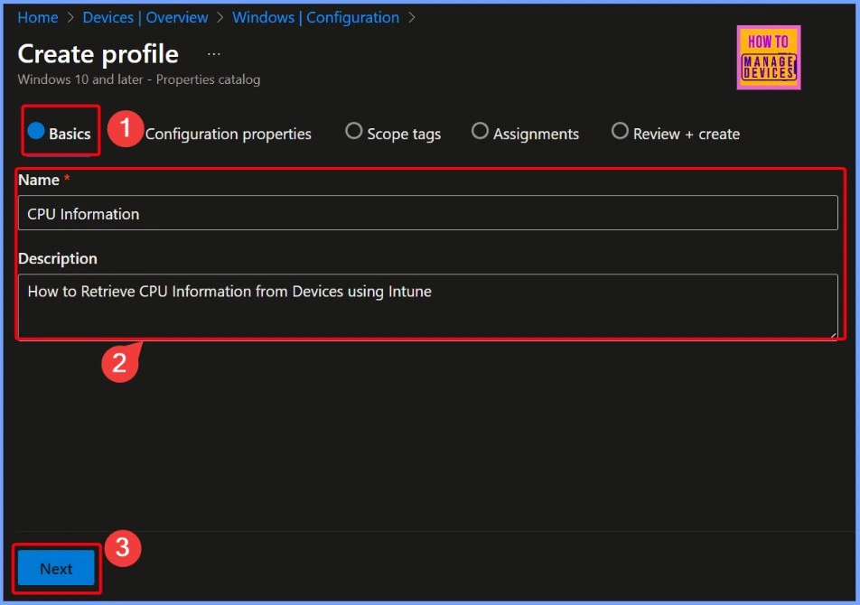Click the Name field containing CPU Information
This screenshot has width=860, height=605.
tap(428, 213)
